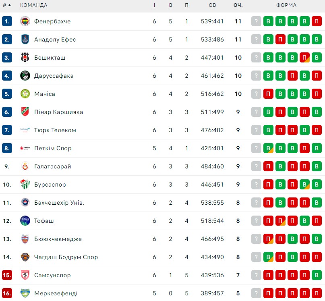
Task: Open the Тюрк Телеком team page
Action: (x=55, y=130)
